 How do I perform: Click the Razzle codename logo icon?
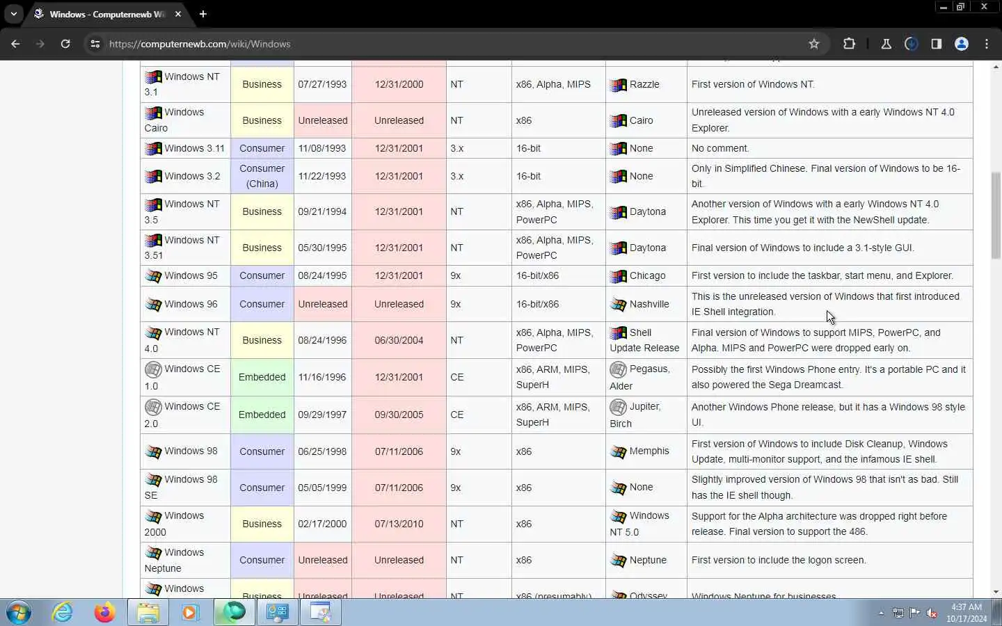click(x=618, y=85)
